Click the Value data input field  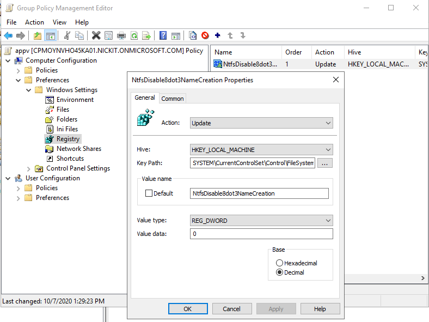(261, 234)
